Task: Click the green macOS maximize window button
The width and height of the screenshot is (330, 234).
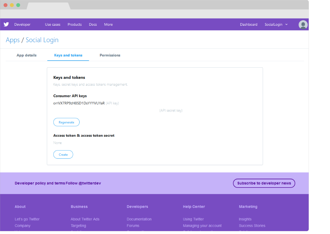Action: [18, 5]
